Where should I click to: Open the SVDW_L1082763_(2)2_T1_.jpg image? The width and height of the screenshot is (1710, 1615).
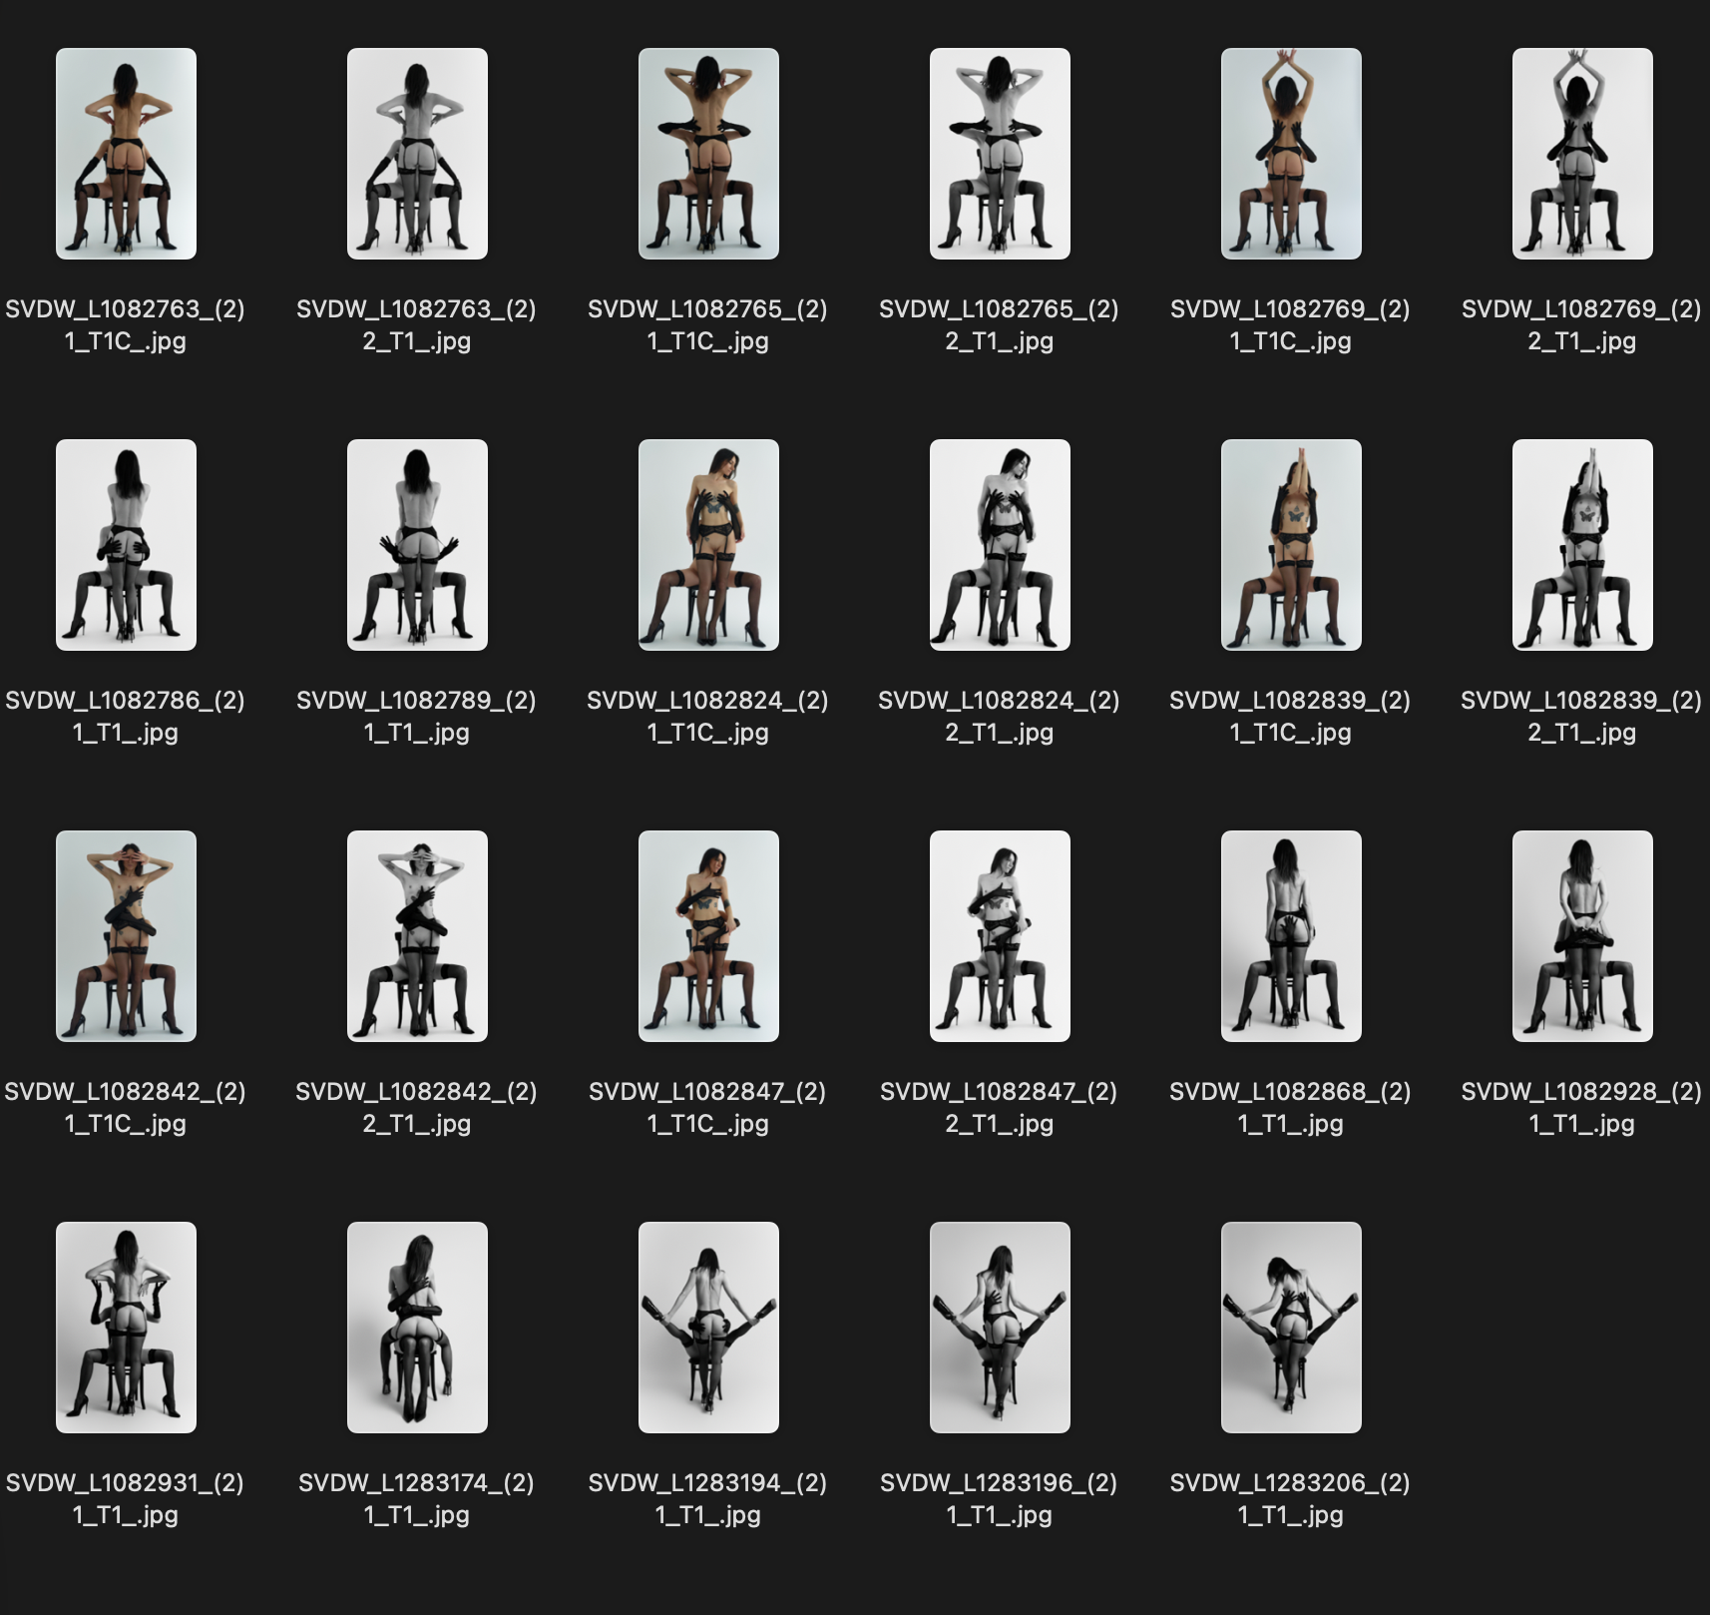pyautogui.click(x=416, y=152)
